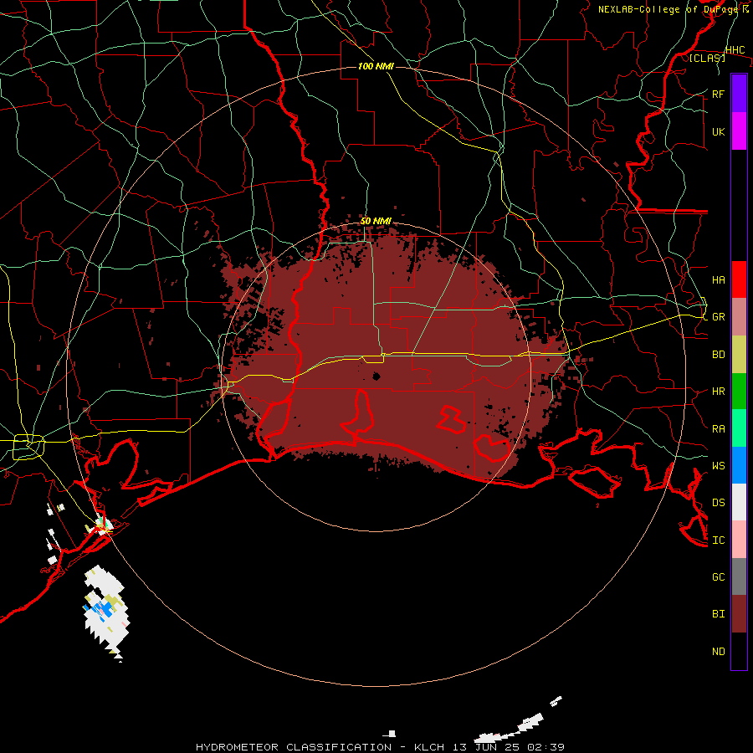753x753 pixels.
Task: Click the [CLAS] units label
Action: point(707,58)
